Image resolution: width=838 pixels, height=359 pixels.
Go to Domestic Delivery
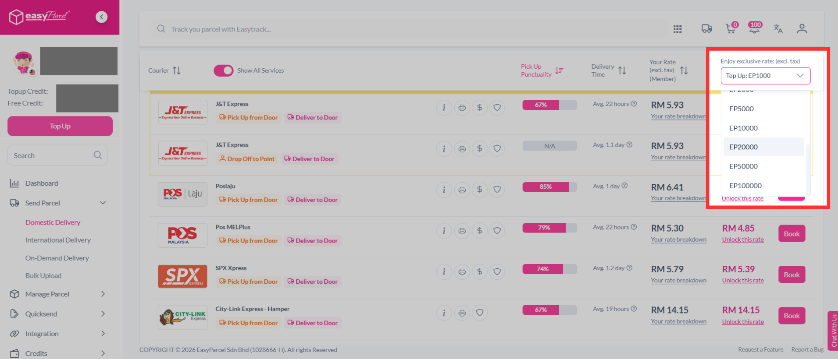click(53, 222)
